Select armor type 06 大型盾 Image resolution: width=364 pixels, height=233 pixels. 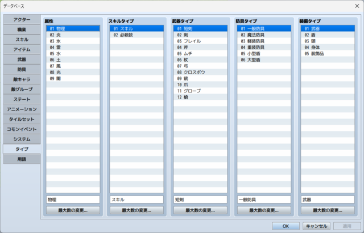click(264, 60)
